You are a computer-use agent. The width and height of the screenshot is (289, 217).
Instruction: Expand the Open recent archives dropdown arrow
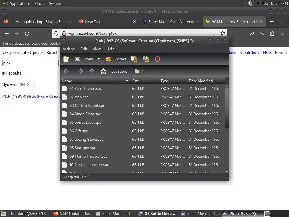(99, 59)
